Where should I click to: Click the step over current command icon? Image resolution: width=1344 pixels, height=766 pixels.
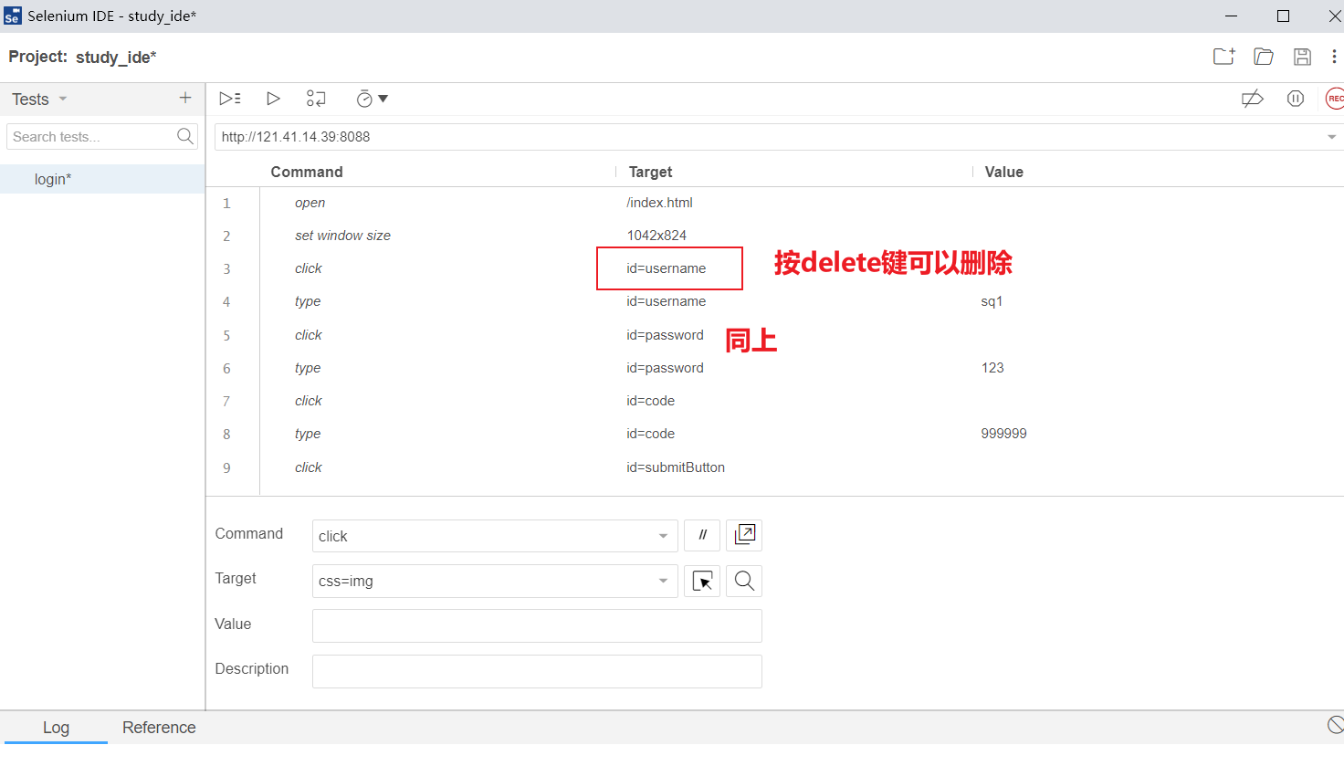[316, 99]
